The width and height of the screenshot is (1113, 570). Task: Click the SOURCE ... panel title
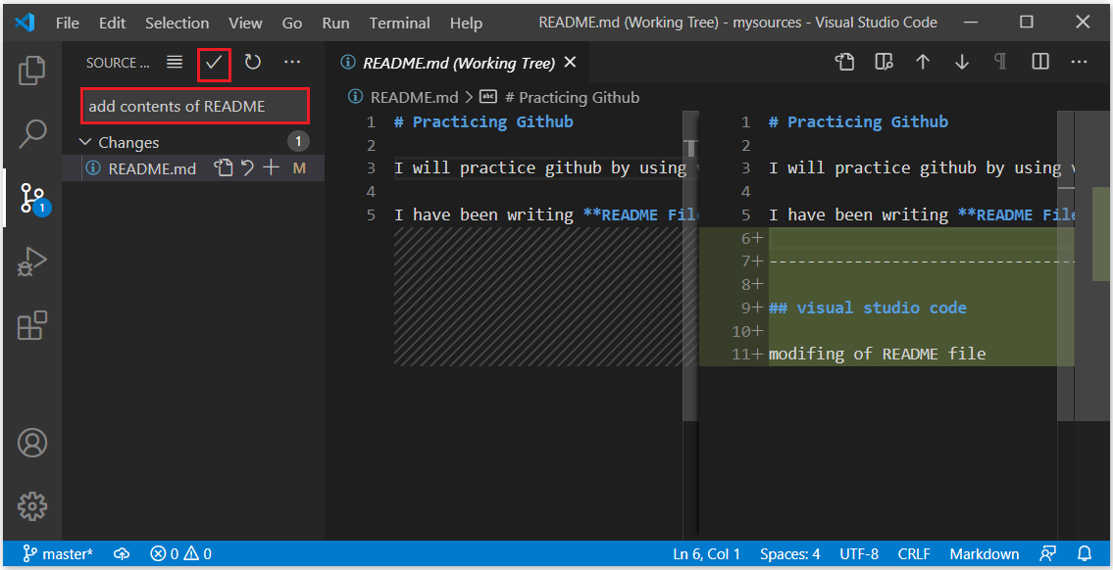pos(118,63)
